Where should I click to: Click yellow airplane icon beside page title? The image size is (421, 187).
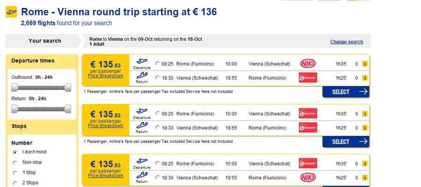(x=11, y=12)
